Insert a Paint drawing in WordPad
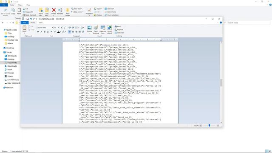 96,29
